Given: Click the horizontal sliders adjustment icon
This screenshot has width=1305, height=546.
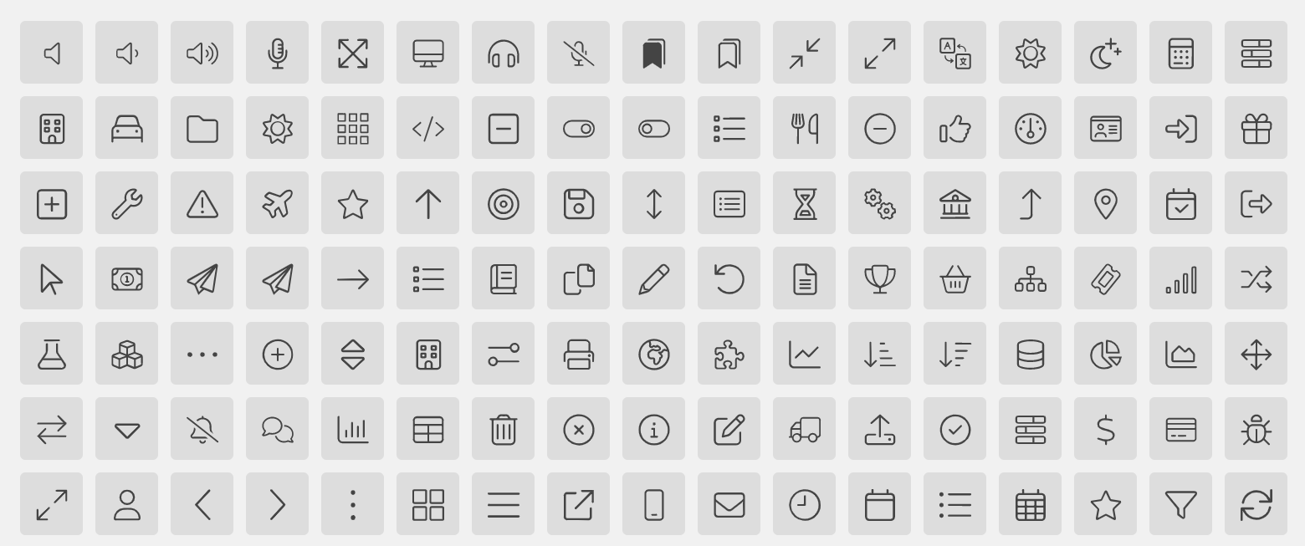Looking at the screenshot, I should point(504,354).
